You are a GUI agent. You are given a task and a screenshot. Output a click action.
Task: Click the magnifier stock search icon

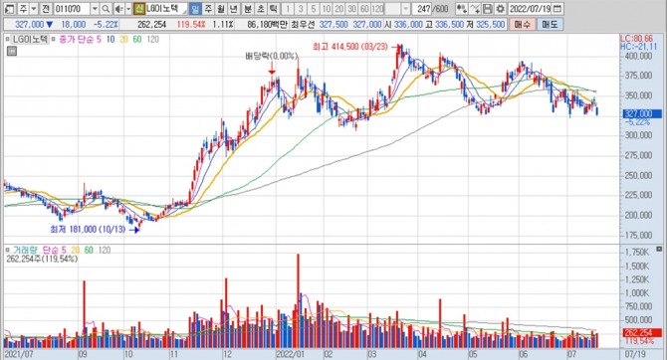point(106,9)
